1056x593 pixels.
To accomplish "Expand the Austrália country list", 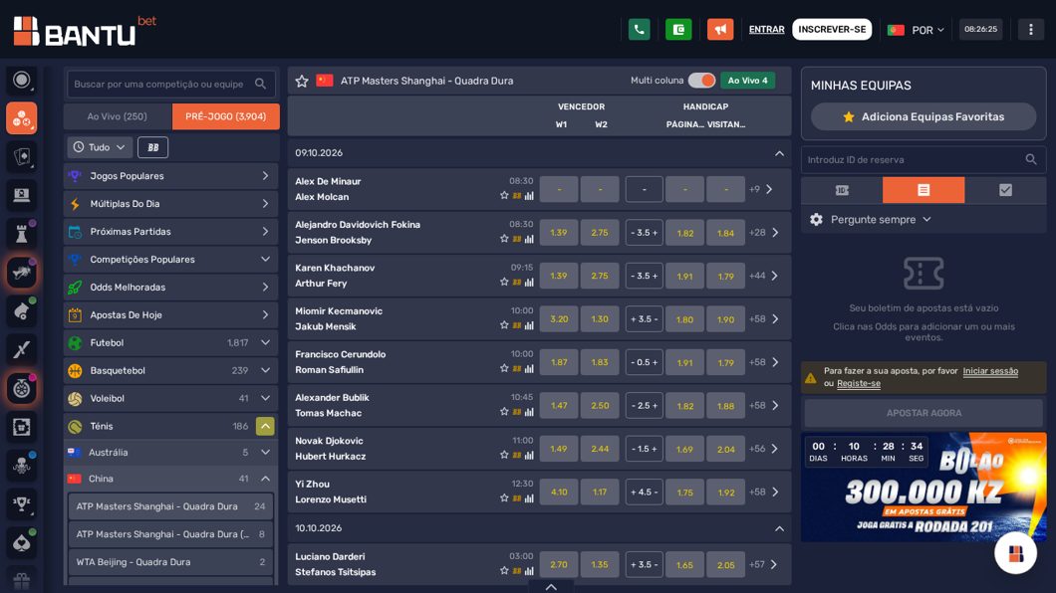I will [265, 453].
